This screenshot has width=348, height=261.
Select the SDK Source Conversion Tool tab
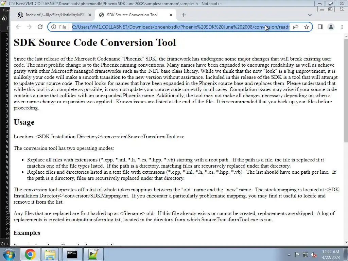pyautogui.click(x=135, y=15)
